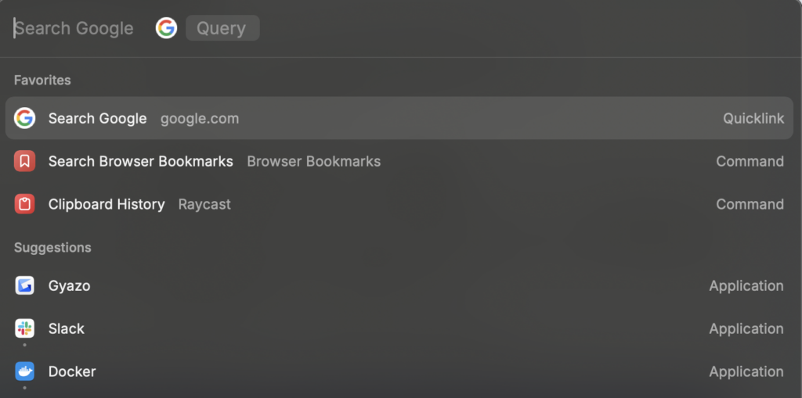
Task: Select the Slack suggestion name
Action: coord(66,328)
